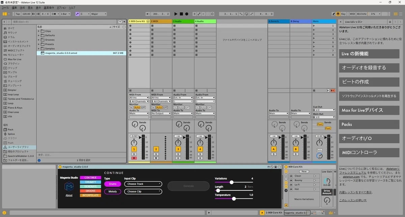Click the Magenta Studio logo icon
The width and height of the screenshot is (405, 217).
click(69, 187)
